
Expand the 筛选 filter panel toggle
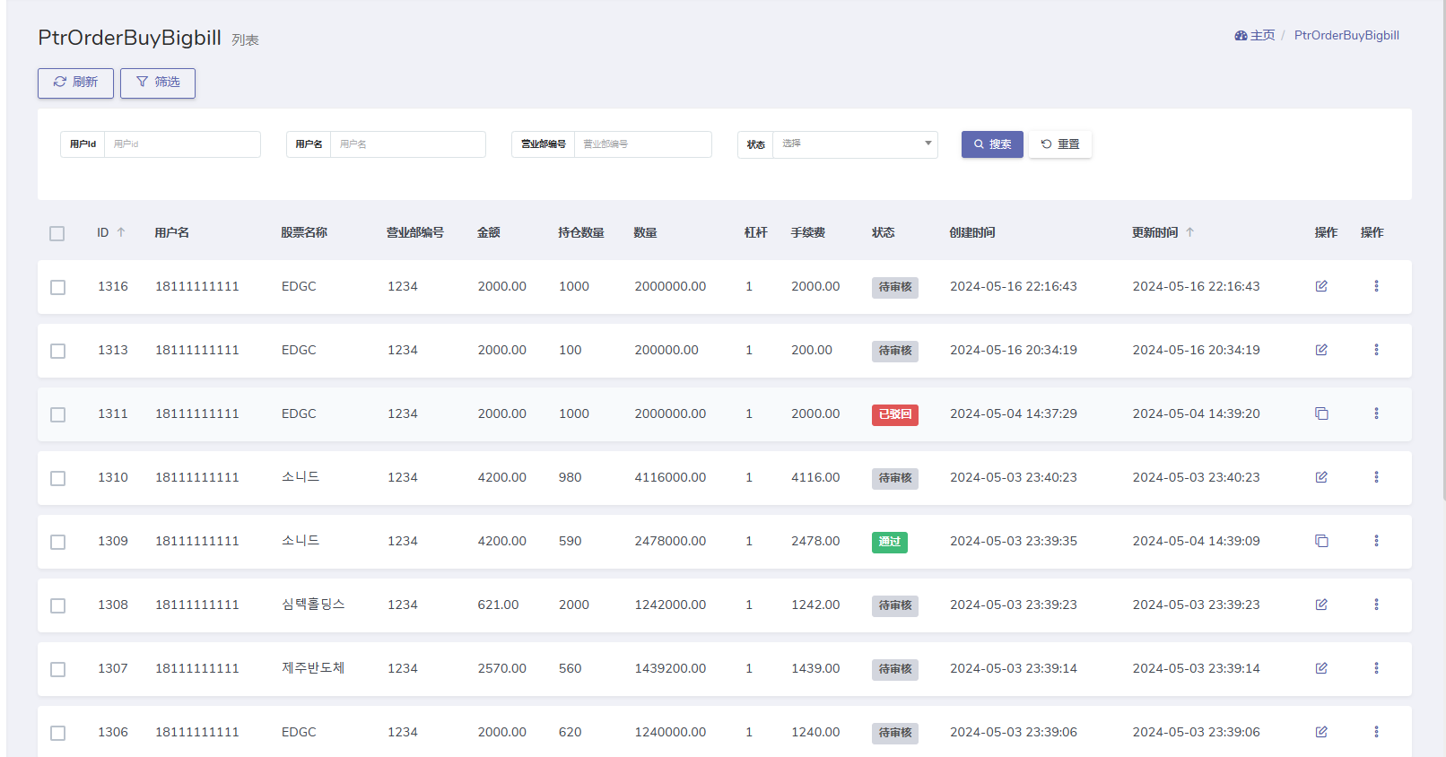pyautogui.click(x=158, y=83)
